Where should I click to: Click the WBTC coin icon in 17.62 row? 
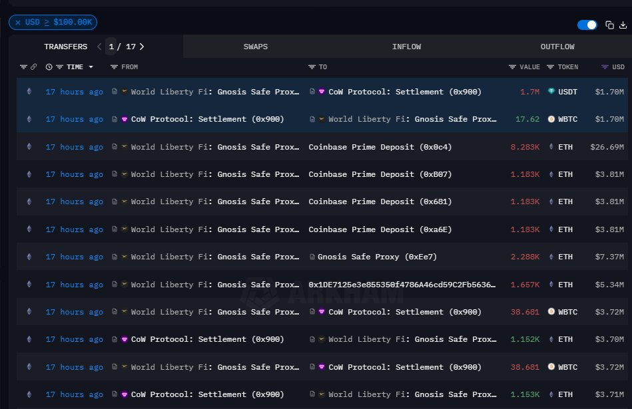(x=551, y=119)
